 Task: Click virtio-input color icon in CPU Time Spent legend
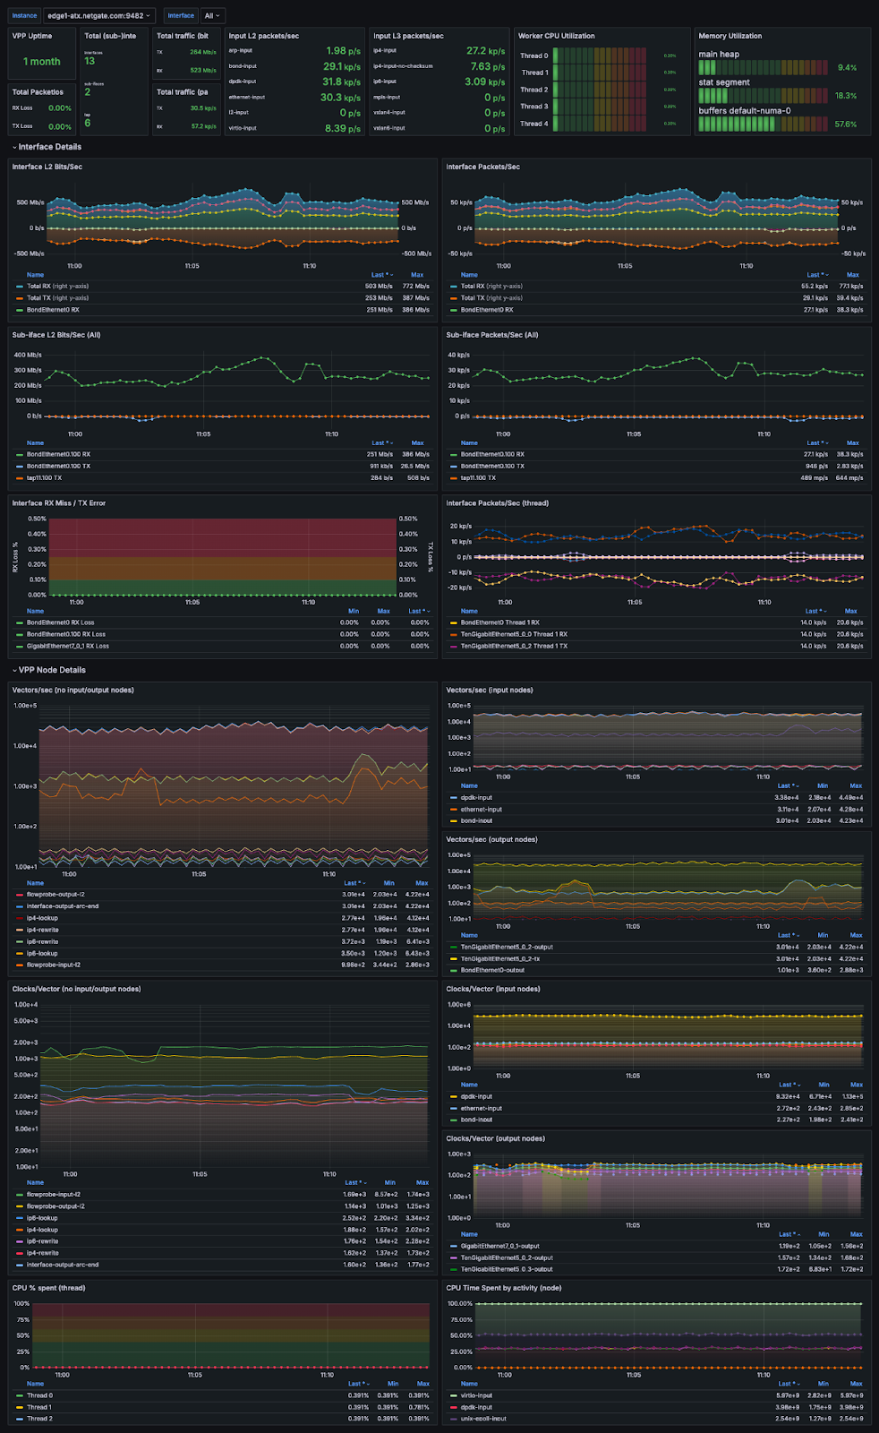pyautogui.click(x=454, y=1395)
